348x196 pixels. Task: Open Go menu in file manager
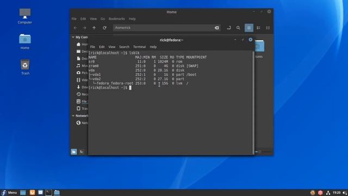click(103, 19)
